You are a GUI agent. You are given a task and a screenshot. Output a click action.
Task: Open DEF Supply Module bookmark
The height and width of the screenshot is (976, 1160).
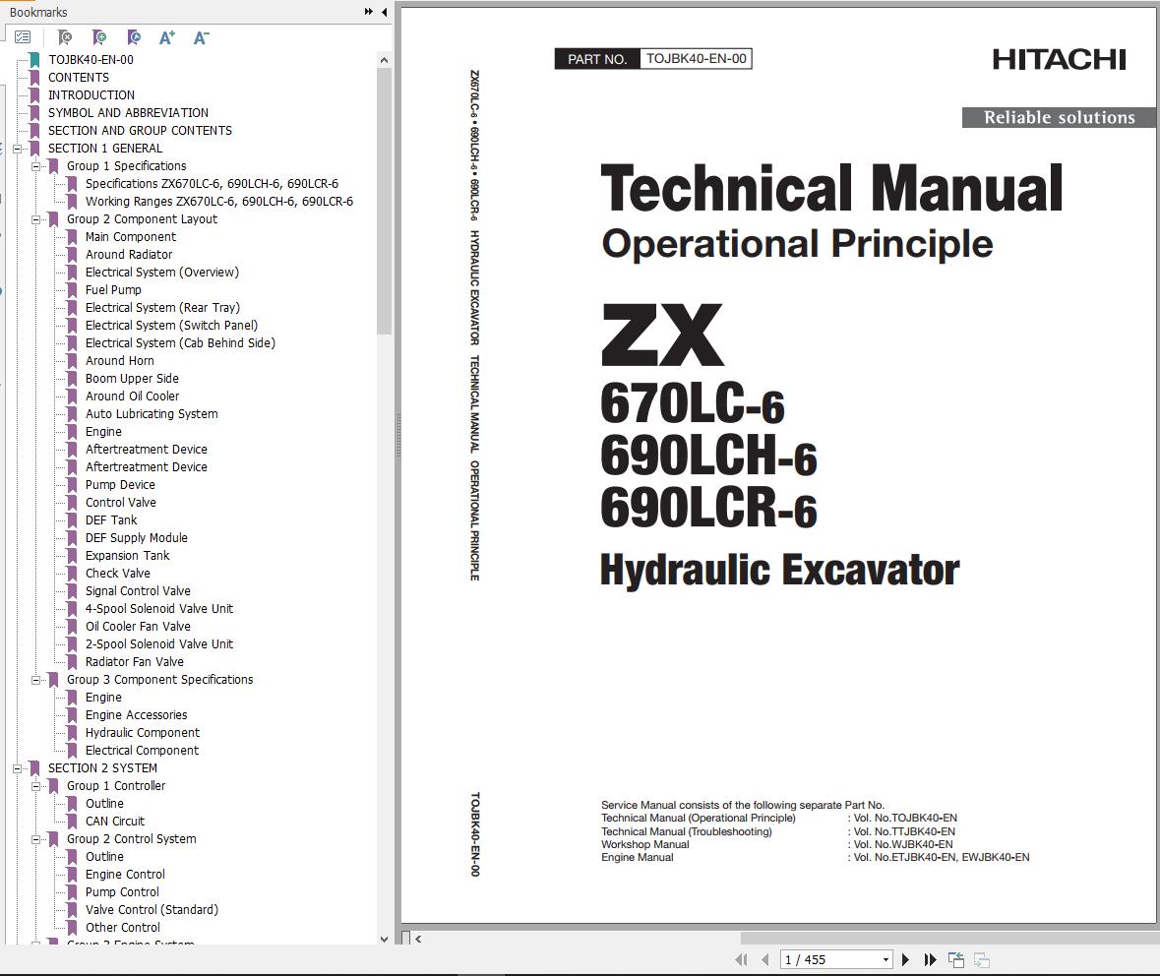[136, 539]
